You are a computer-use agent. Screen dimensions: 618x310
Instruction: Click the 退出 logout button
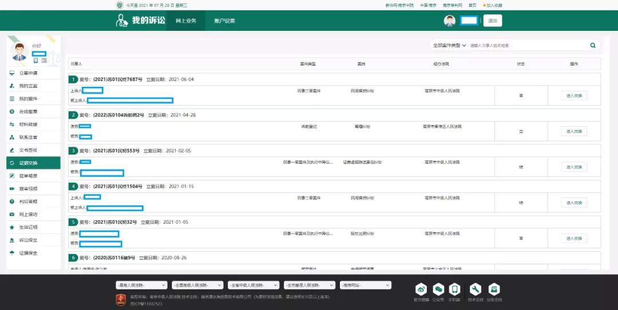click(x=493, y=21)
